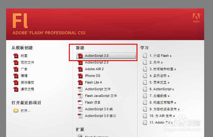This screenshot has width=213, height=137.
Task: Click the page icon for 时间轴和动画
Action: point(145,69)
